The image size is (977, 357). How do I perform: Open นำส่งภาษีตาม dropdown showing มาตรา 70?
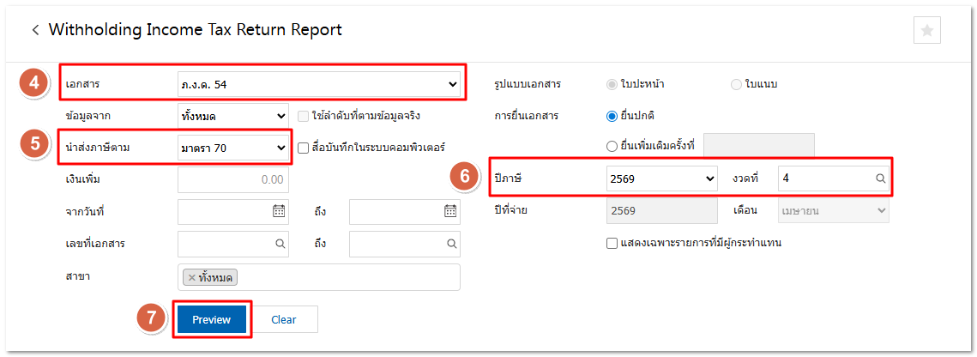232,148
